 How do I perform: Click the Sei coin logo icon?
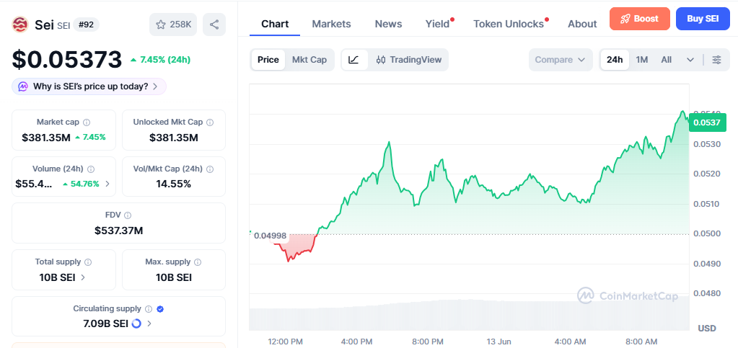click(20, 24)
